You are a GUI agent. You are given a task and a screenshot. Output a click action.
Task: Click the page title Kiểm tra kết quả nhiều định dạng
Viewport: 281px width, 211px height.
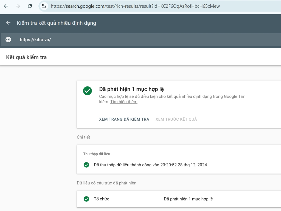[56, 23]
